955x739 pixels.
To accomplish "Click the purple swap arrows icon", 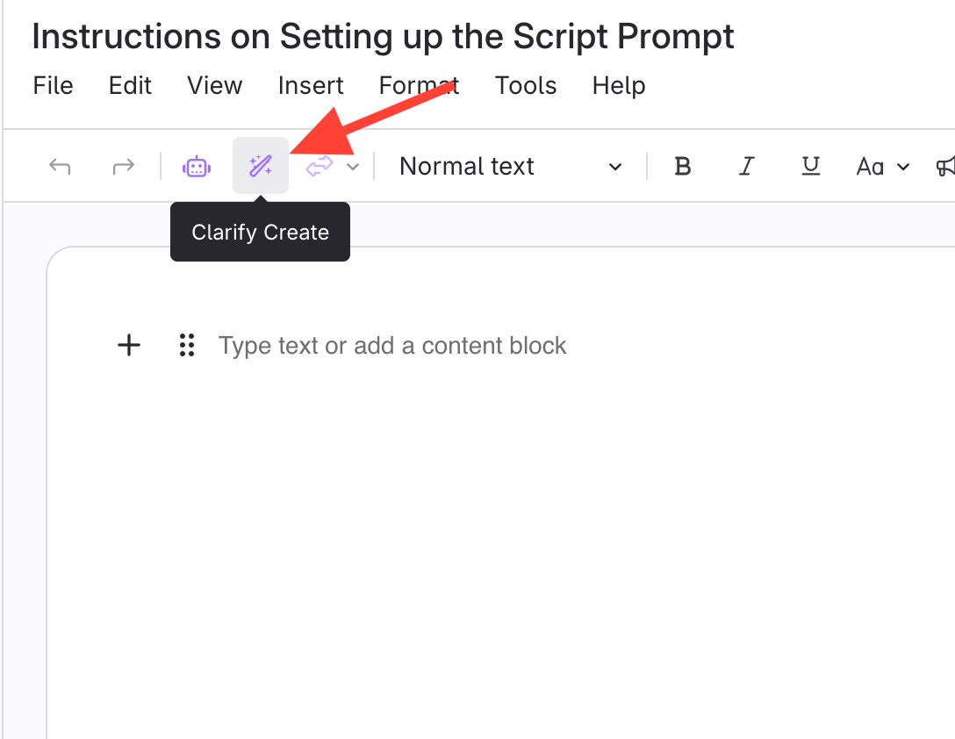I will click(320, 166).
